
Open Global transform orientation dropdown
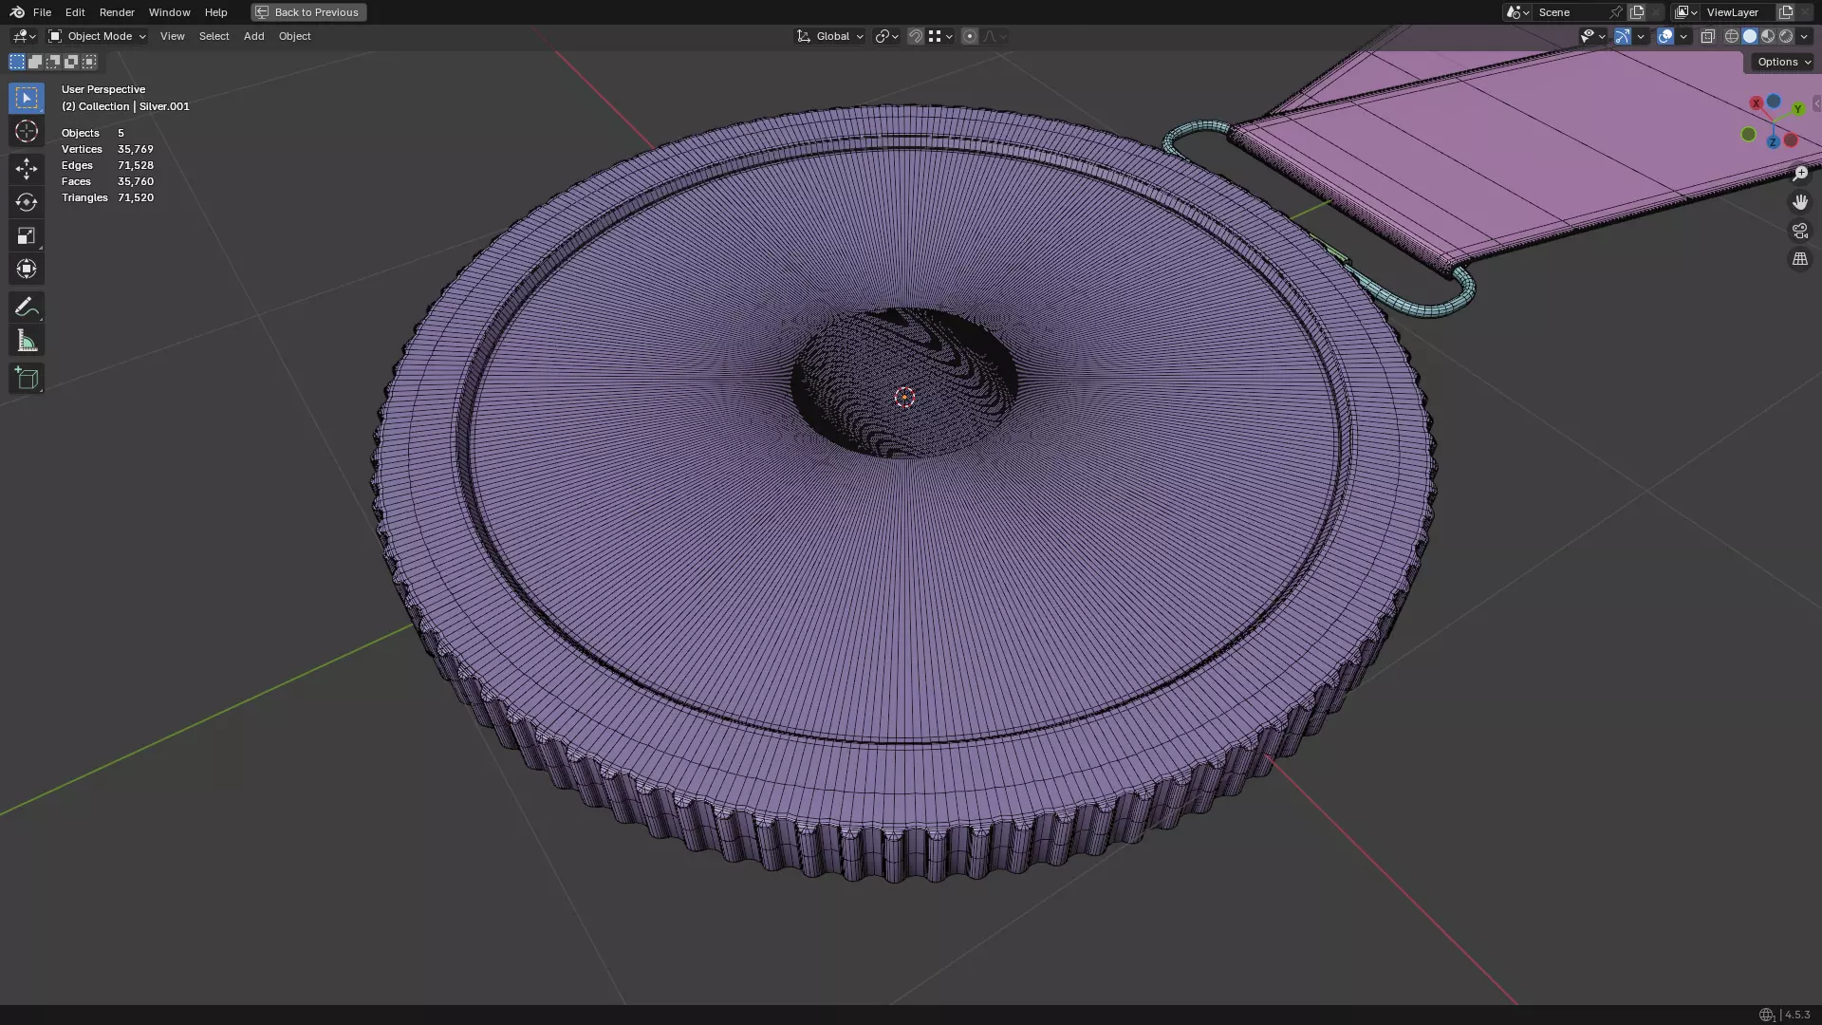coord(830,36)
